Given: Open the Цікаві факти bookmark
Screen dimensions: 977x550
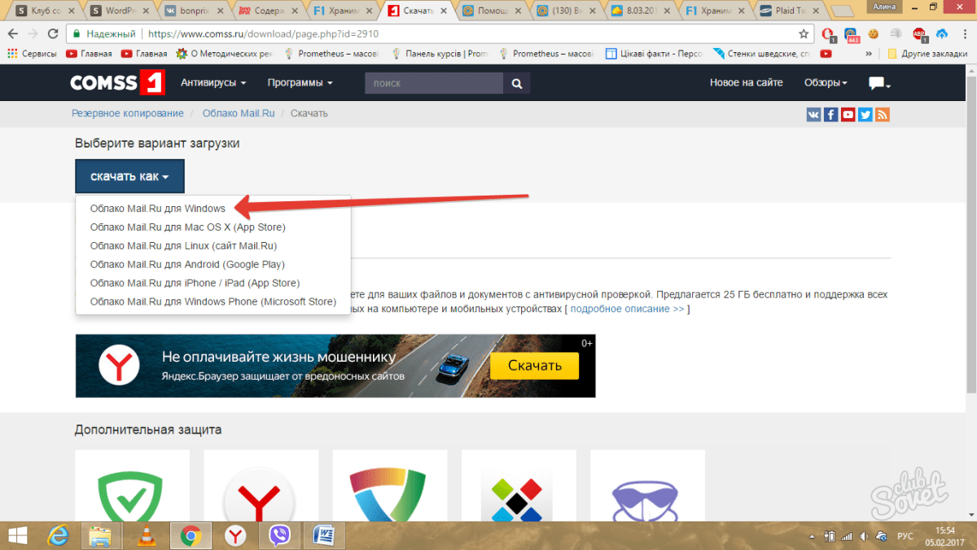Looking at the screenshot, I should (655, 54).
